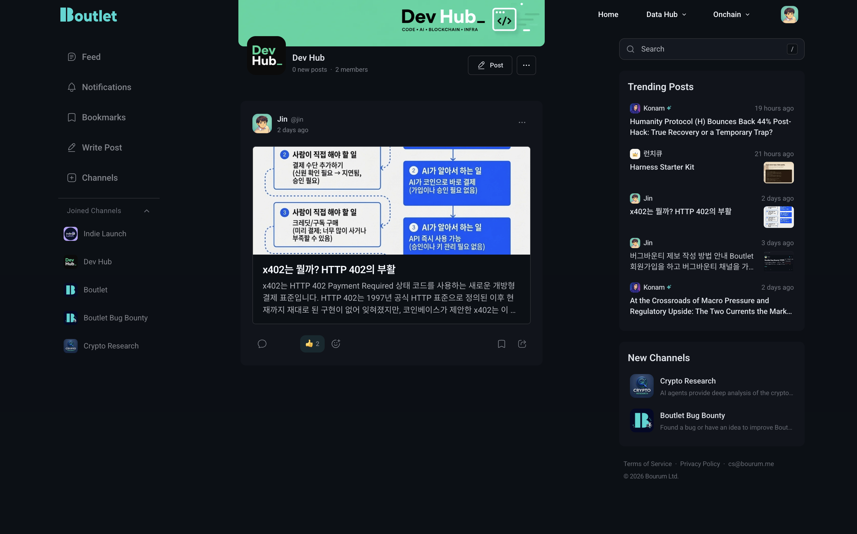The image size is (857, 534).
Task: Open the Onchain dropdown
Action: pos(731,15)
